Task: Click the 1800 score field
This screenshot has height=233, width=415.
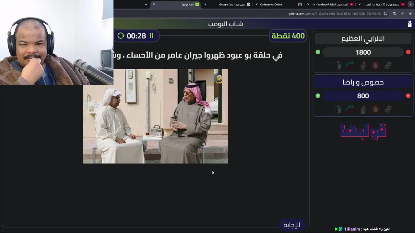Action: pyautogui.click(x=363, y=52)
